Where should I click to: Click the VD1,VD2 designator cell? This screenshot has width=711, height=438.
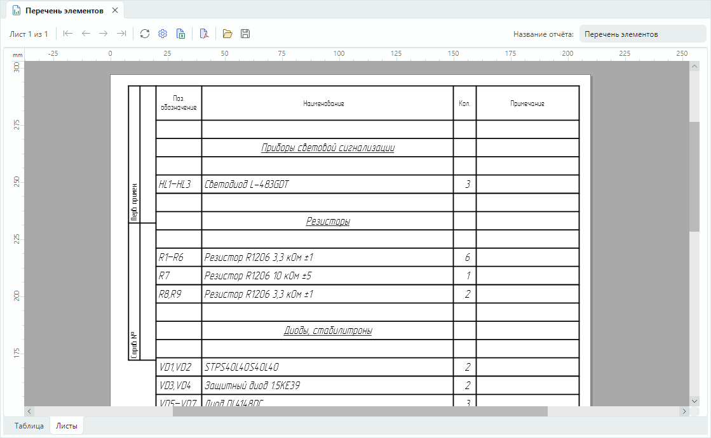pyautogui.click(x=179, y=367)
